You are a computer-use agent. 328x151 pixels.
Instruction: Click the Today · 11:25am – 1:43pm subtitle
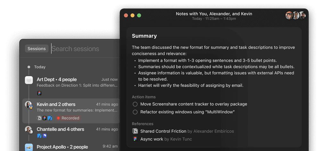214,19
